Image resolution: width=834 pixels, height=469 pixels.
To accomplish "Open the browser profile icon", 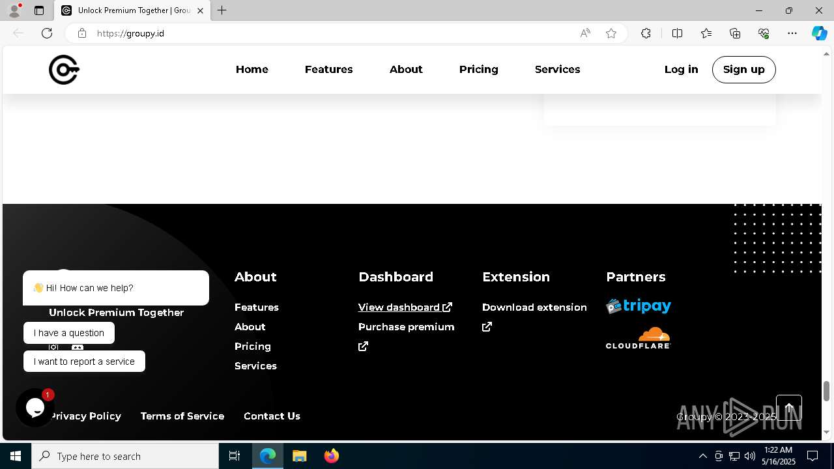I will point(14,10).
